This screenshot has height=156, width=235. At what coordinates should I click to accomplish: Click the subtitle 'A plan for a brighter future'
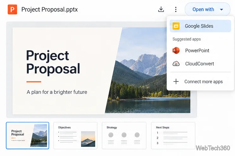point(57,92)
